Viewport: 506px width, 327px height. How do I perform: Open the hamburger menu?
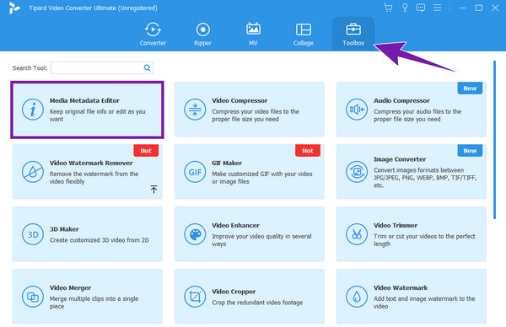click(437, 8)
